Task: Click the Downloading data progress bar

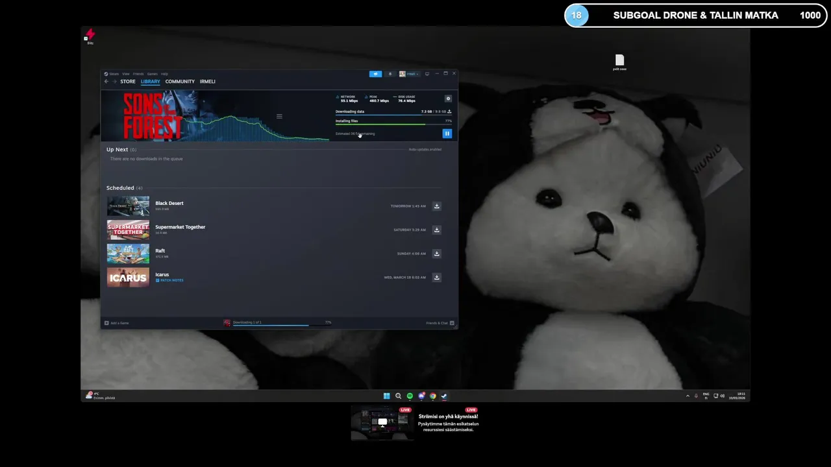Action: 393,115
